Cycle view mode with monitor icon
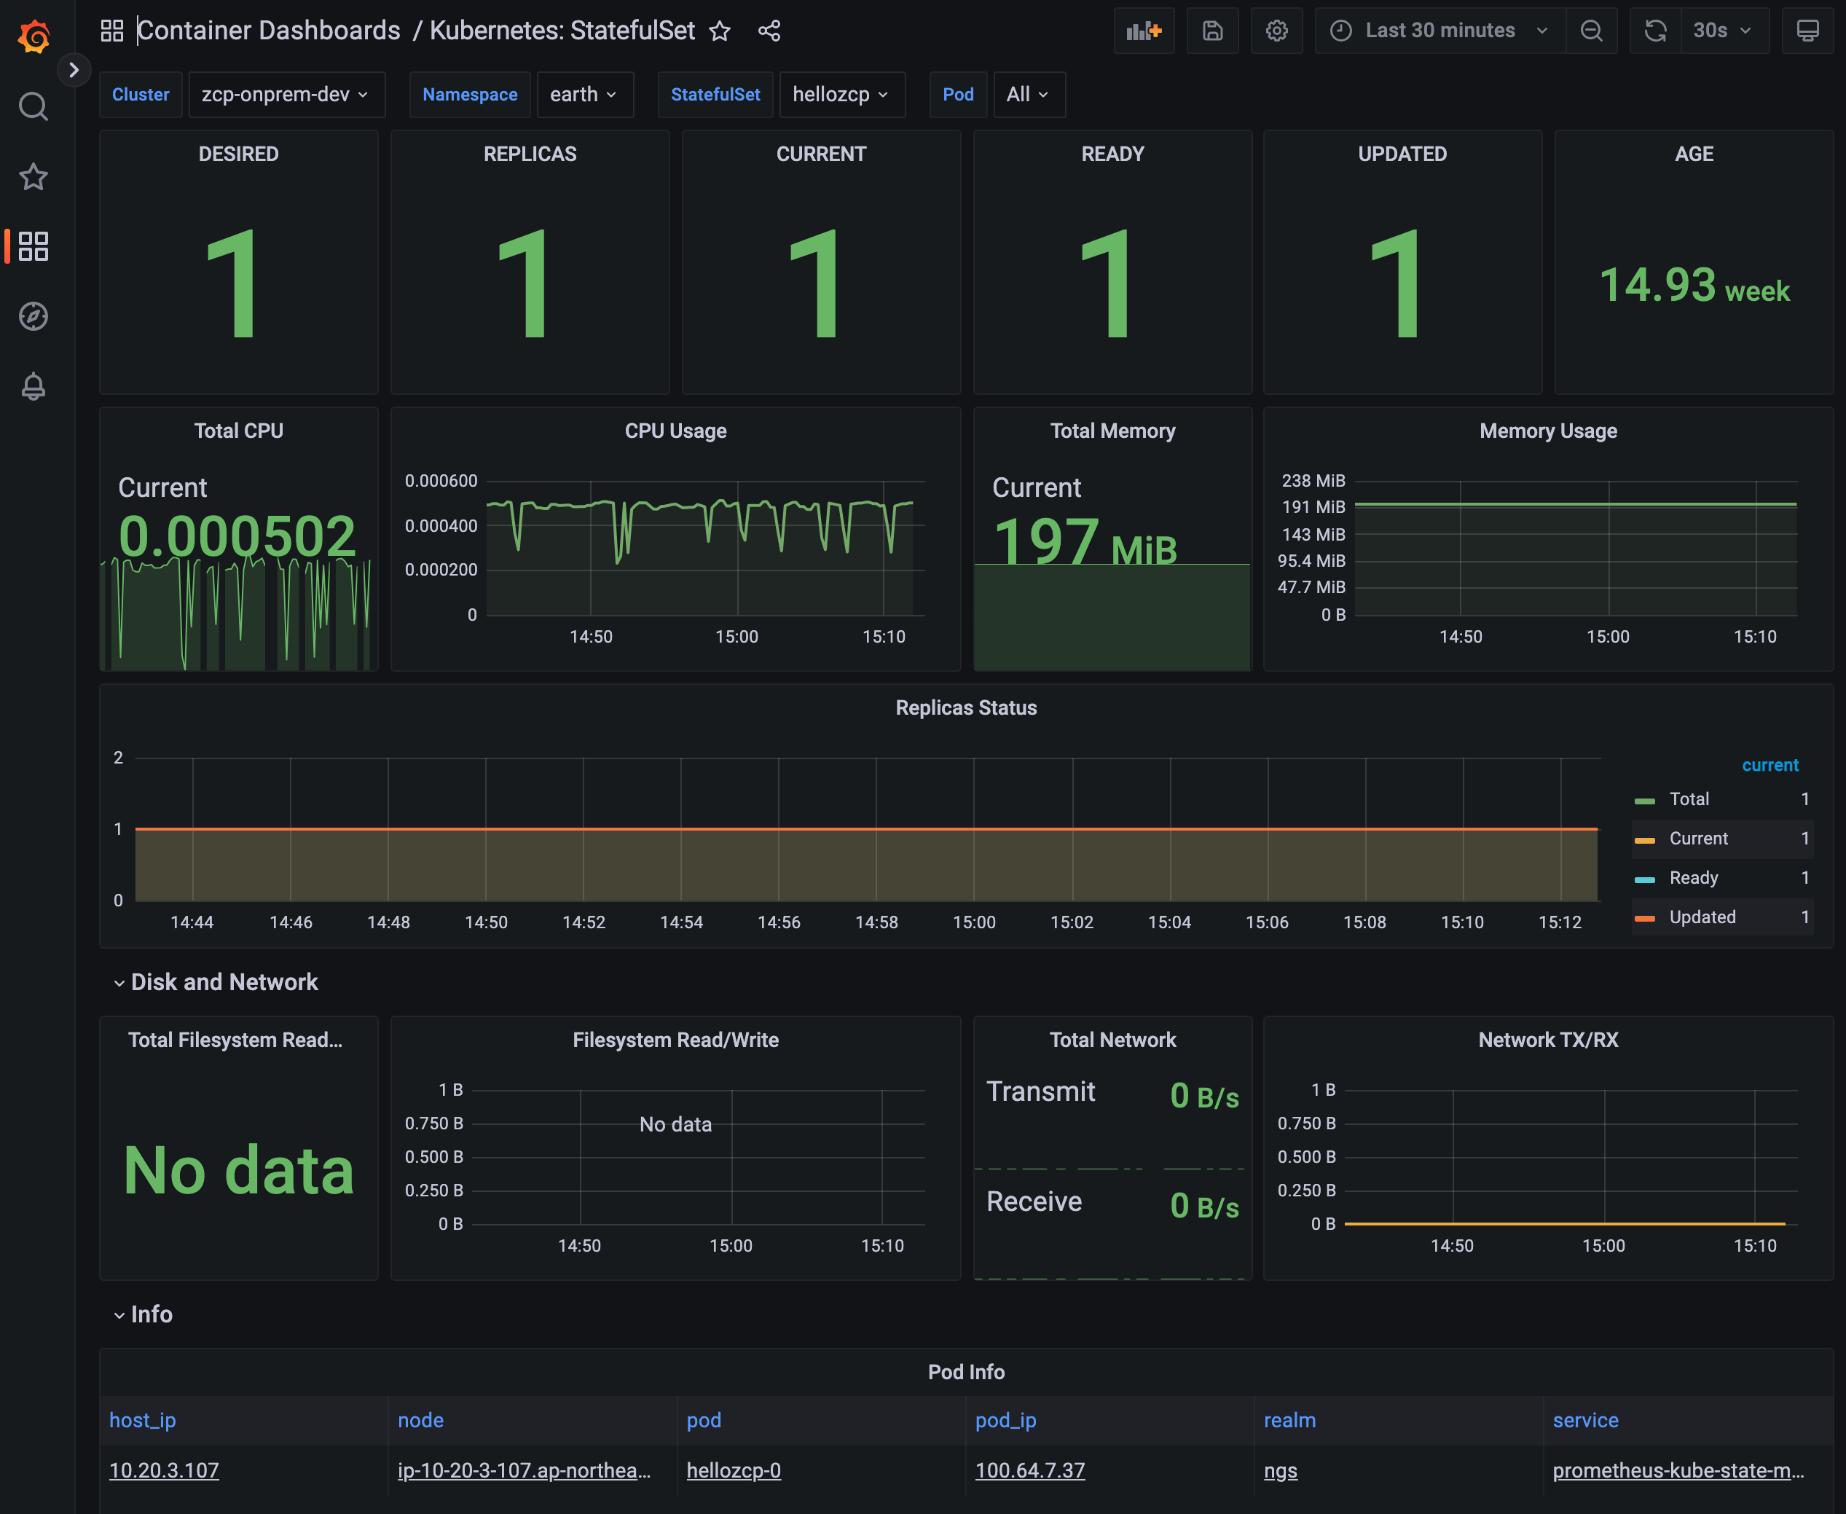Image resolution: width=1846 pixels, height=1514 pixels. [1807, 31]
